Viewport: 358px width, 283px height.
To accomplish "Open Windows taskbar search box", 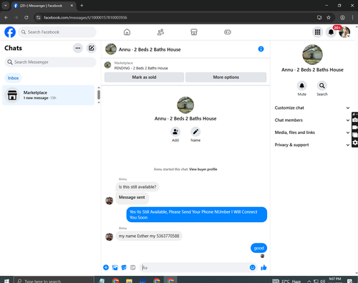I will [x=54, y=280].
